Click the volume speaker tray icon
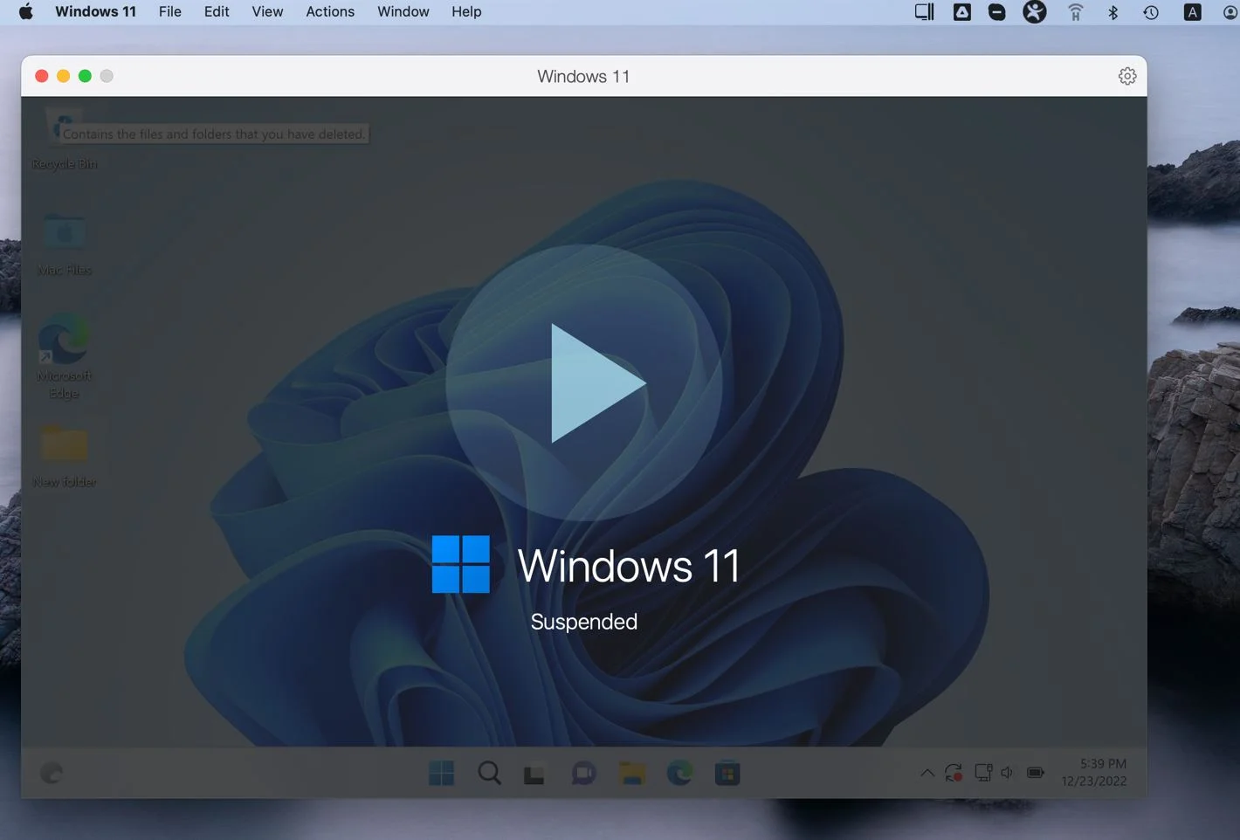The height and width of the screenshot is (840, 1240). coord(1007,773)
